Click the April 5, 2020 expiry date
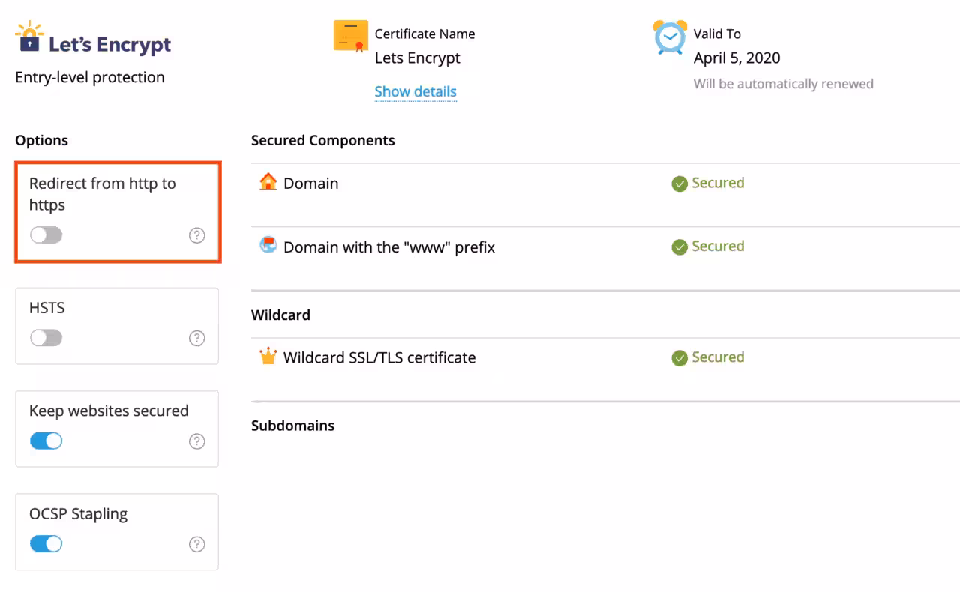This screenshot has width=960, height=592. [x=736, y=58]
